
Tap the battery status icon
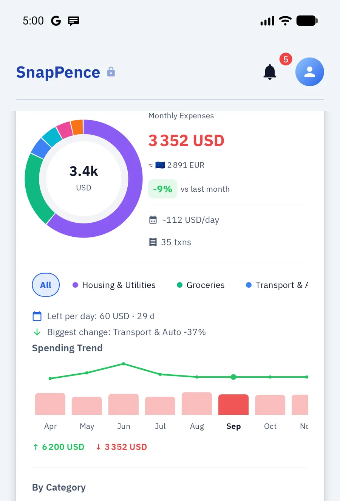tap(307, 21)
